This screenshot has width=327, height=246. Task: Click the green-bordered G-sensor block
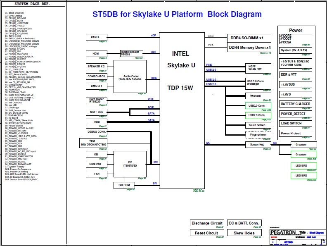[x=303, y=155]
